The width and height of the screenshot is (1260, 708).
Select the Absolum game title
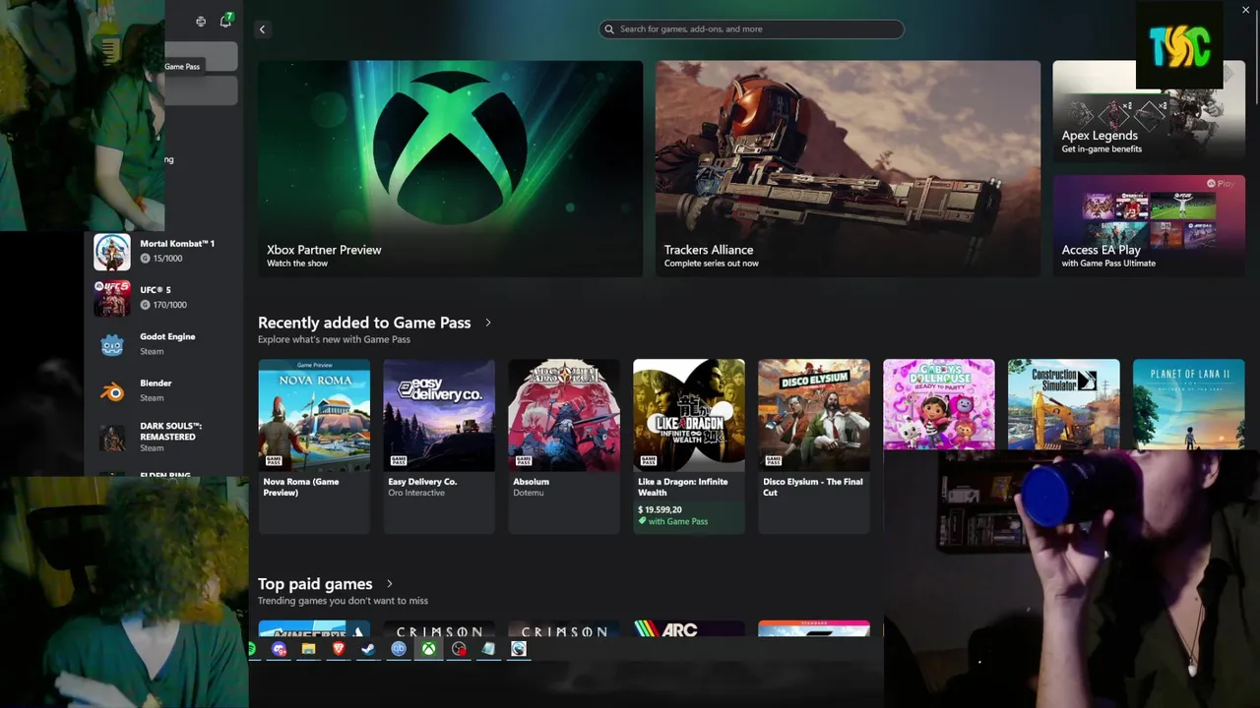click(x=532, y=482)
